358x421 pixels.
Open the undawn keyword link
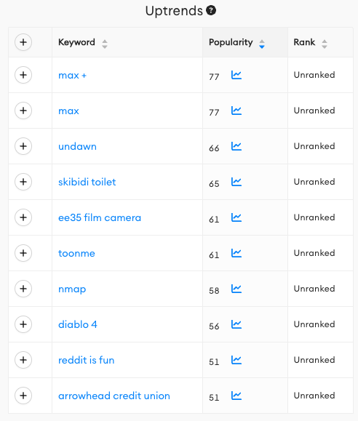point(77,146)
